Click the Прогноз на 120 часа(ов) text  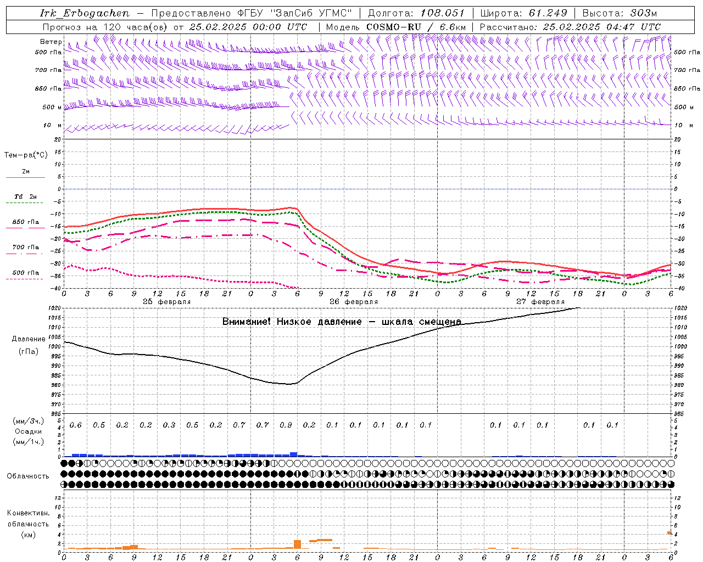[x=105, y=27]
